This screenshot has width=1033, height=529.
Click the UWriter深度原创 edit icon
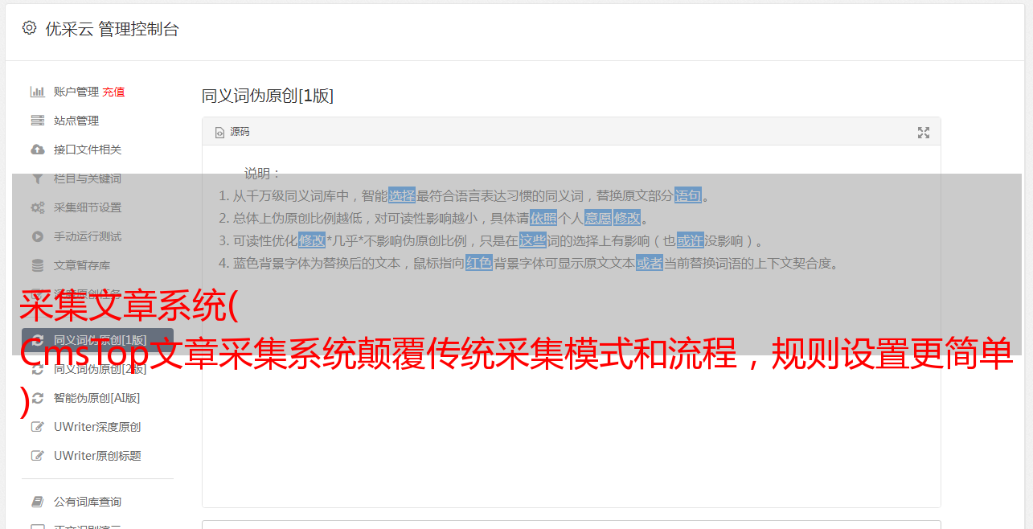[x=37, y=427]
